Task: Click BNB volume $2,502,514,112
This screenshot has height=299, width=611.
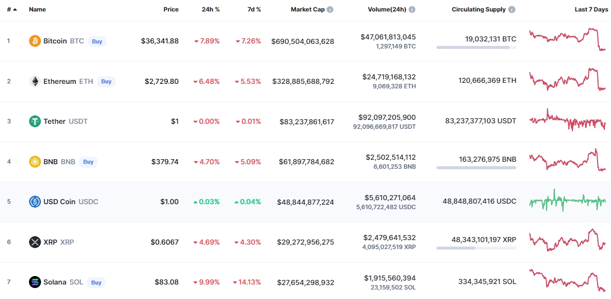Action: 390,157
